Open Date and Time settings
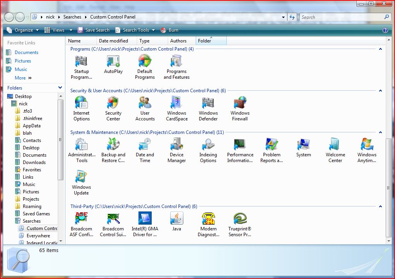The width and height of the screenshot is (395, 279). [x=145, y=150]
